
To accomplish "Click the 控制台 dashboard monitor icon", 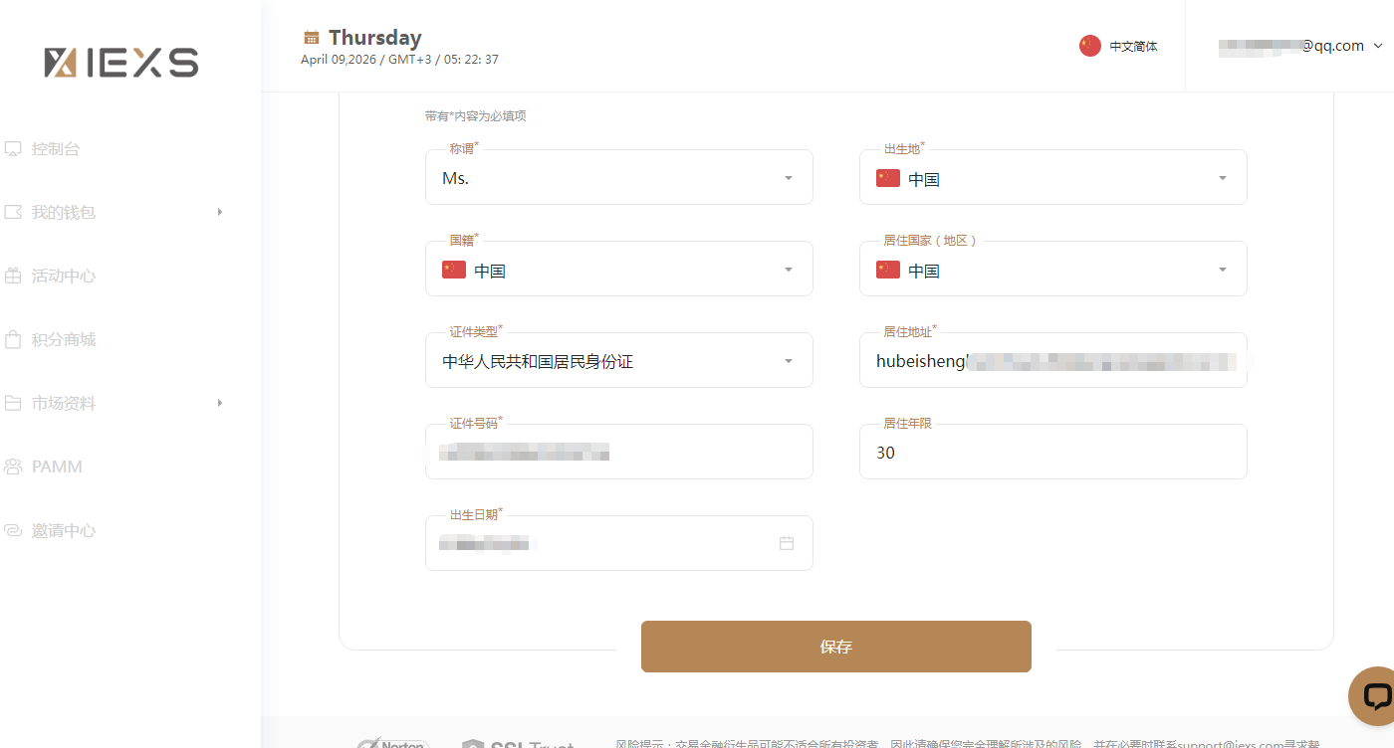I will (13, 149).
